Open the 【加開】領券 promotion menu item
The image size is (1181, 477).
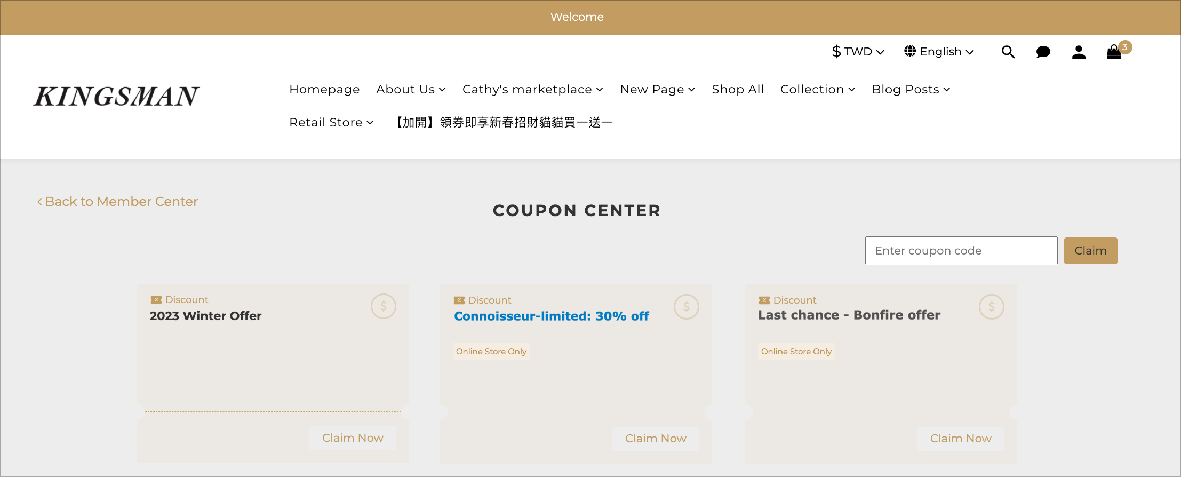pos(502,122)
